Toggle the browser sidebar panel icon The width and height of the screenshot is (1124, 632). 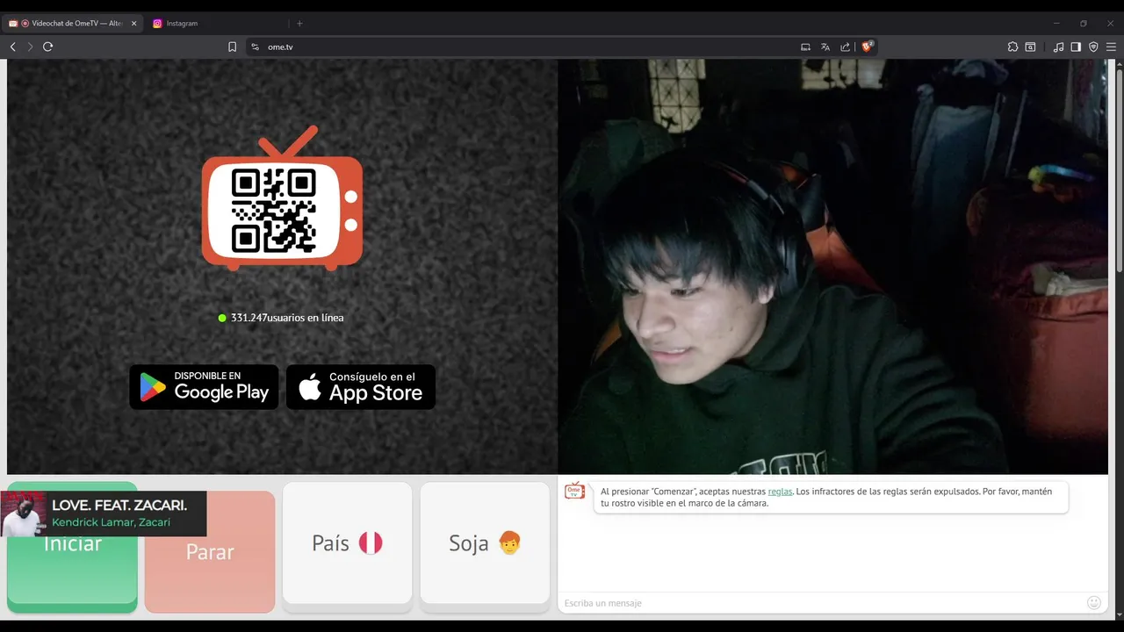1076,47
